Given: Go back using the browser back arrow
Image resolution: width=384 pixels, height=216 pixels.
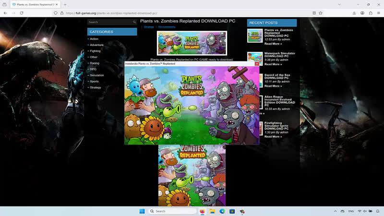Looking at the screenshot, I should (5, 13).
